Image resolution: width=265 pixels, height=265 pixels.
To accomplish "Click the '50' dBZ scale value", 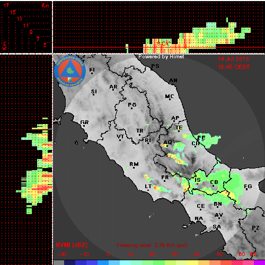I will (219, 254).
